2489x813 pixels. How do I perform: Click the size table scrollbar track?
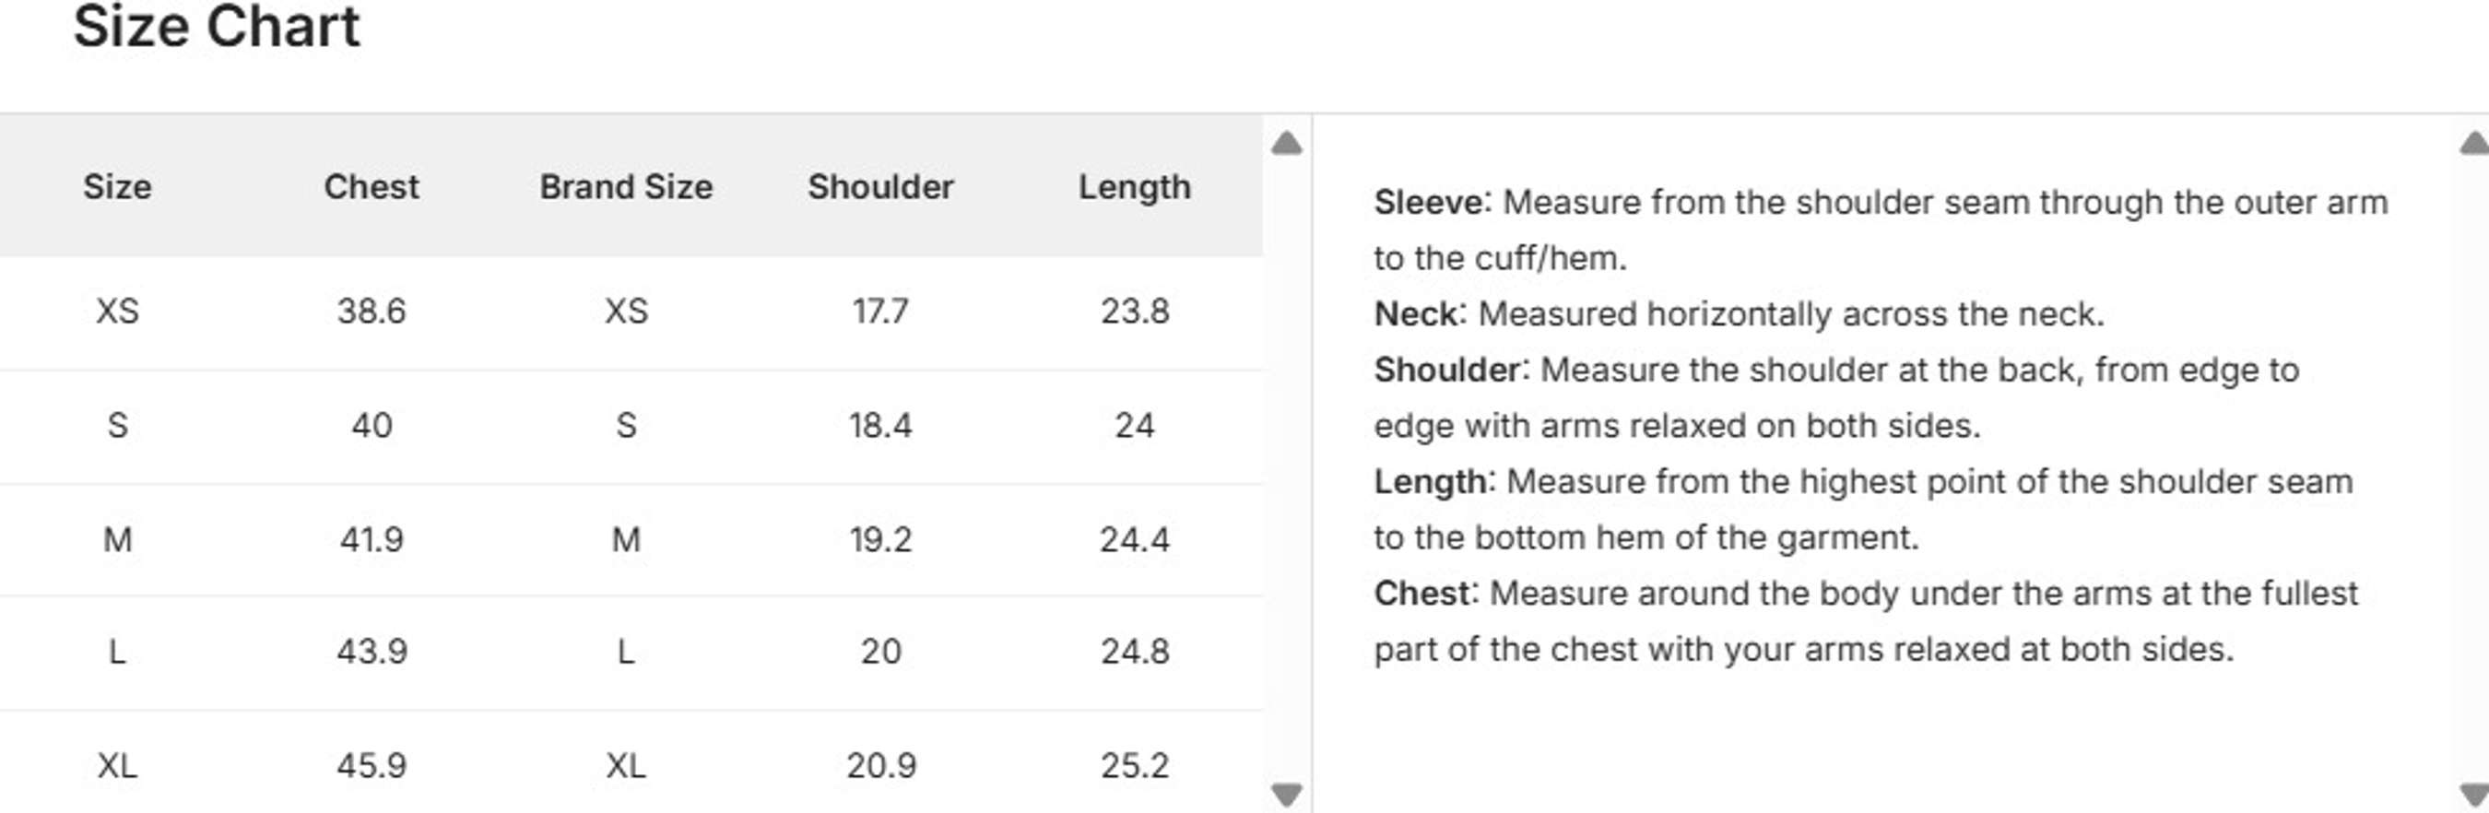click(1287, 469)
